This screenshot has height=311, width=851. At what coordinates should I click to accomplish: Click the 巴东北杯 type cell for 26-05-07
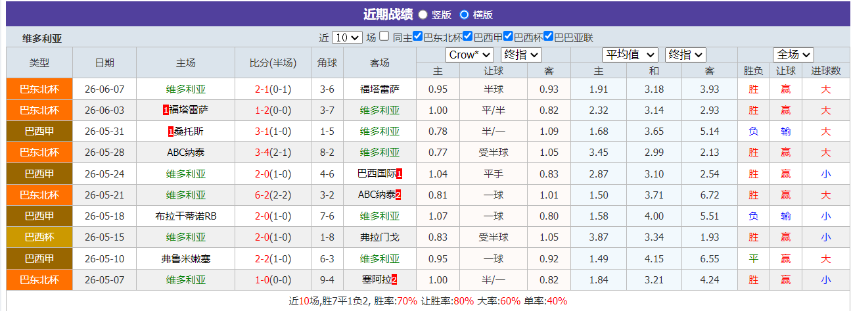click(x=39, y=279)
